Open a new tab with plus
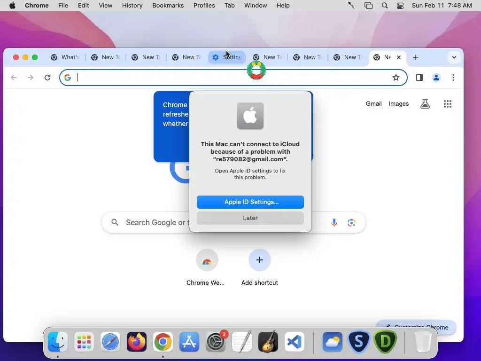The image size is (481, 361). click(x=415, y=57)
